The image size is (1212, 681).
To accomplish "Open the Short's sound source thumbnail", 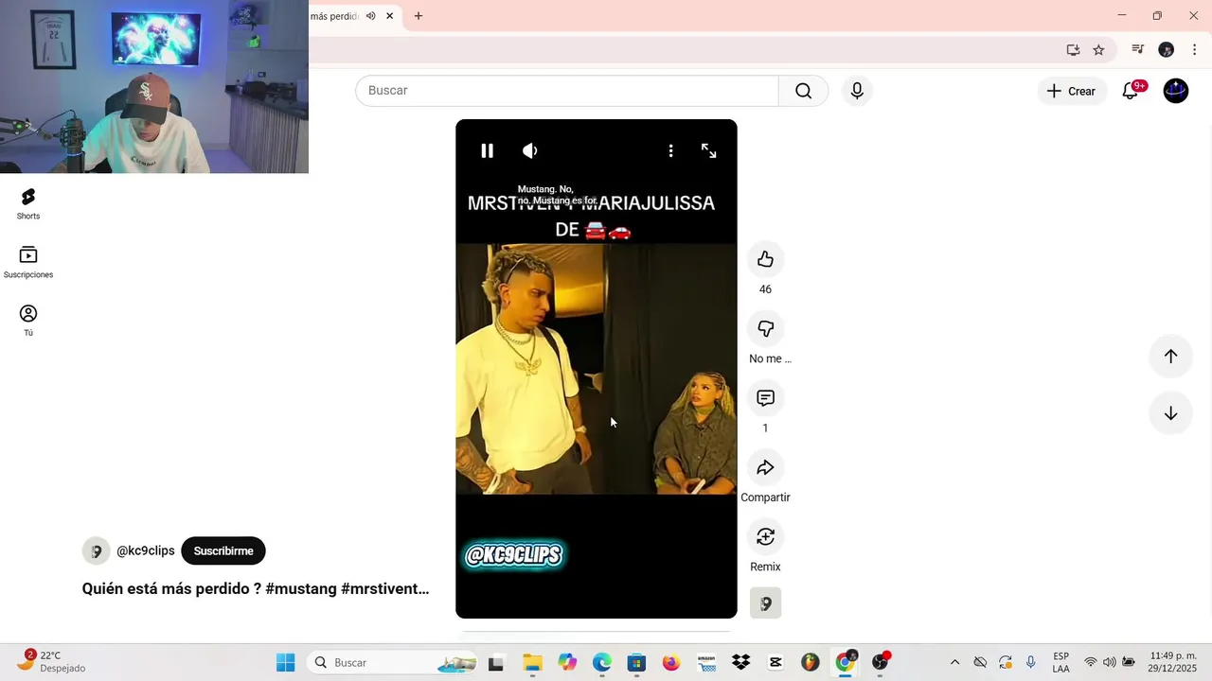I will point(765,602).
